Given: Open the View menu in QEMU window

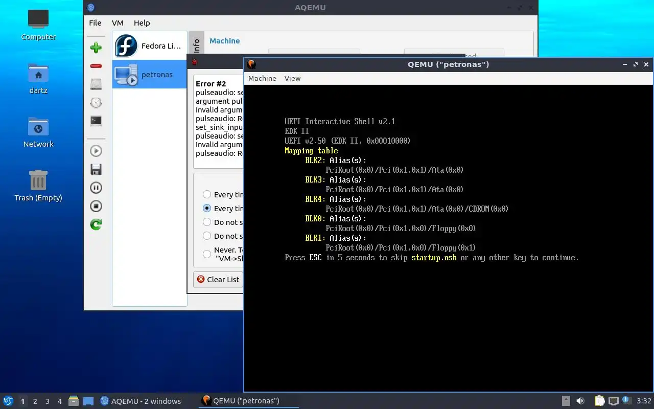Looking at the screenshot, I should tap(292, 78).
